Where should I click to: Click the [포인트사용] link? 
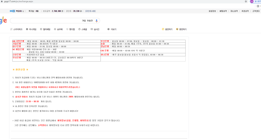point(90,11)
